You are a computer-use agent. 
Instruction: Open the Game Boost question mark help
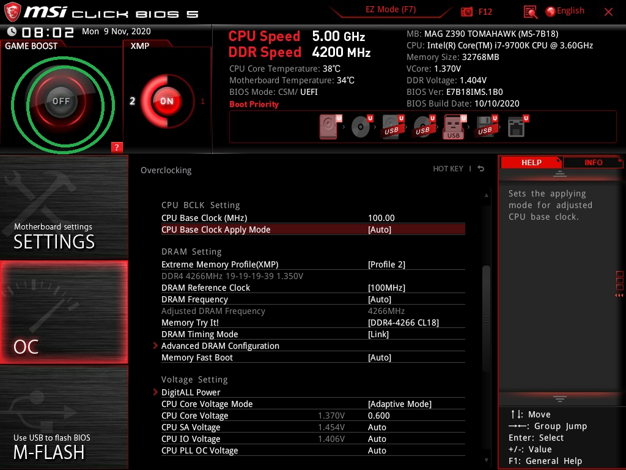[x=117, y=147]
